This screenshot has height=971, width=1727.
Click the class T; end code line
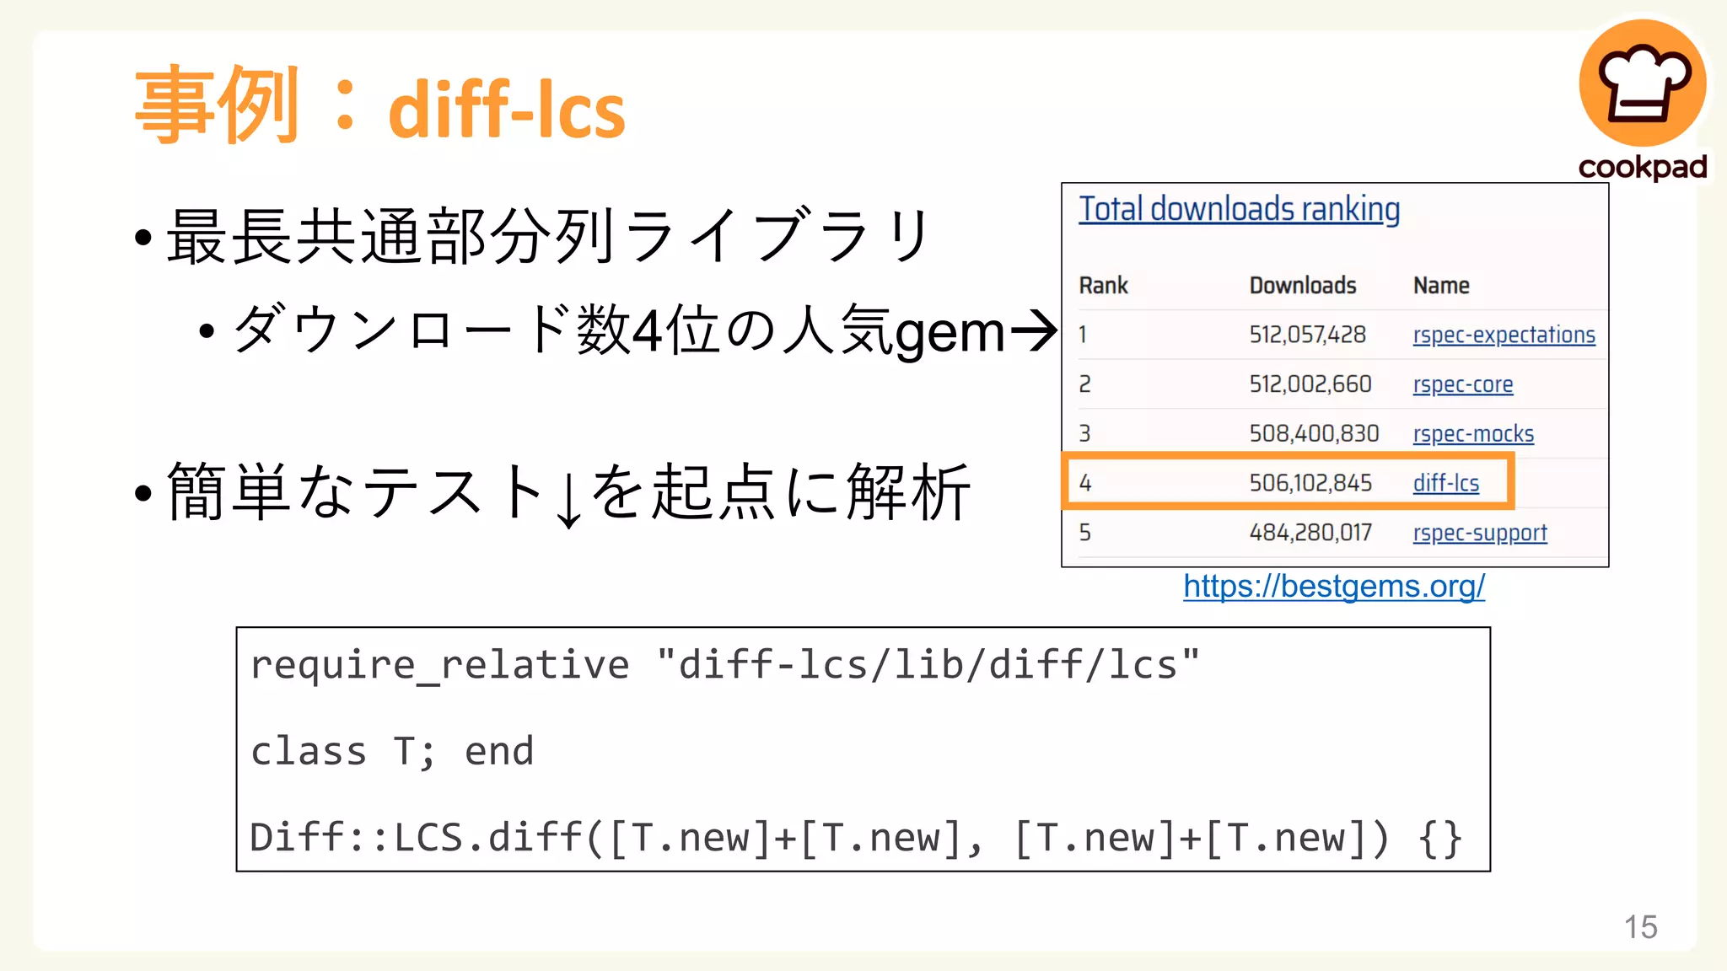tap(392, 751)
